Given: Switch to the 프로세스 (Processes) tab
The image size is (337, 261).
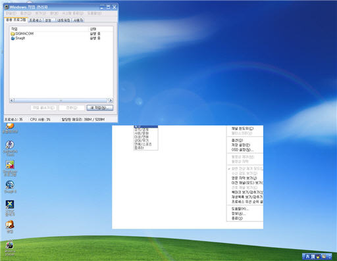Looking at the screenshot, I should point(36,20).
